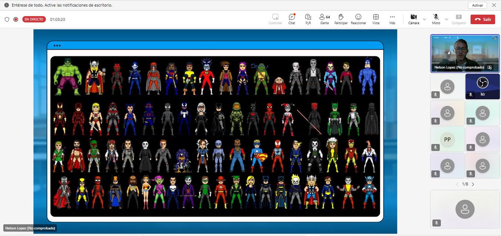
Task: Click the red recording indicator icon
Action: (x=16, y=19)
